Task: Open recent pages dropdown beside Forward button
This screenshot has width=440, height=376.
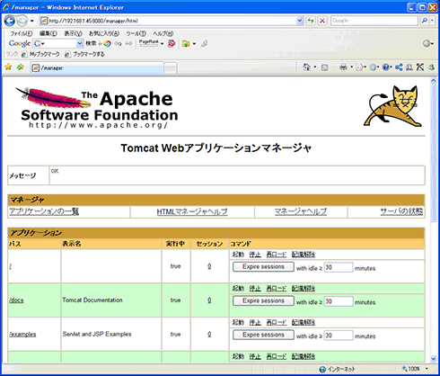Action: (31, 21)
